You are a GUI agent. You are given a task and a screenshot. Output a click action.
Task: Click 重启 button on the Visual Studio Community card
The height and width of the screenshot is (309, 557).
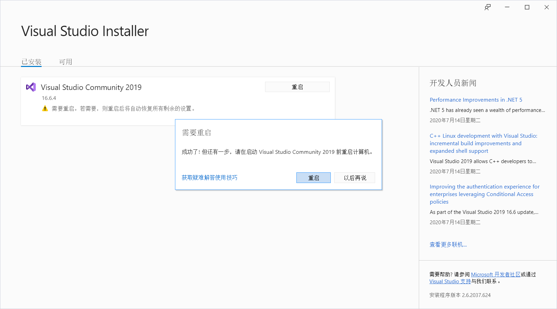[297, 87]
